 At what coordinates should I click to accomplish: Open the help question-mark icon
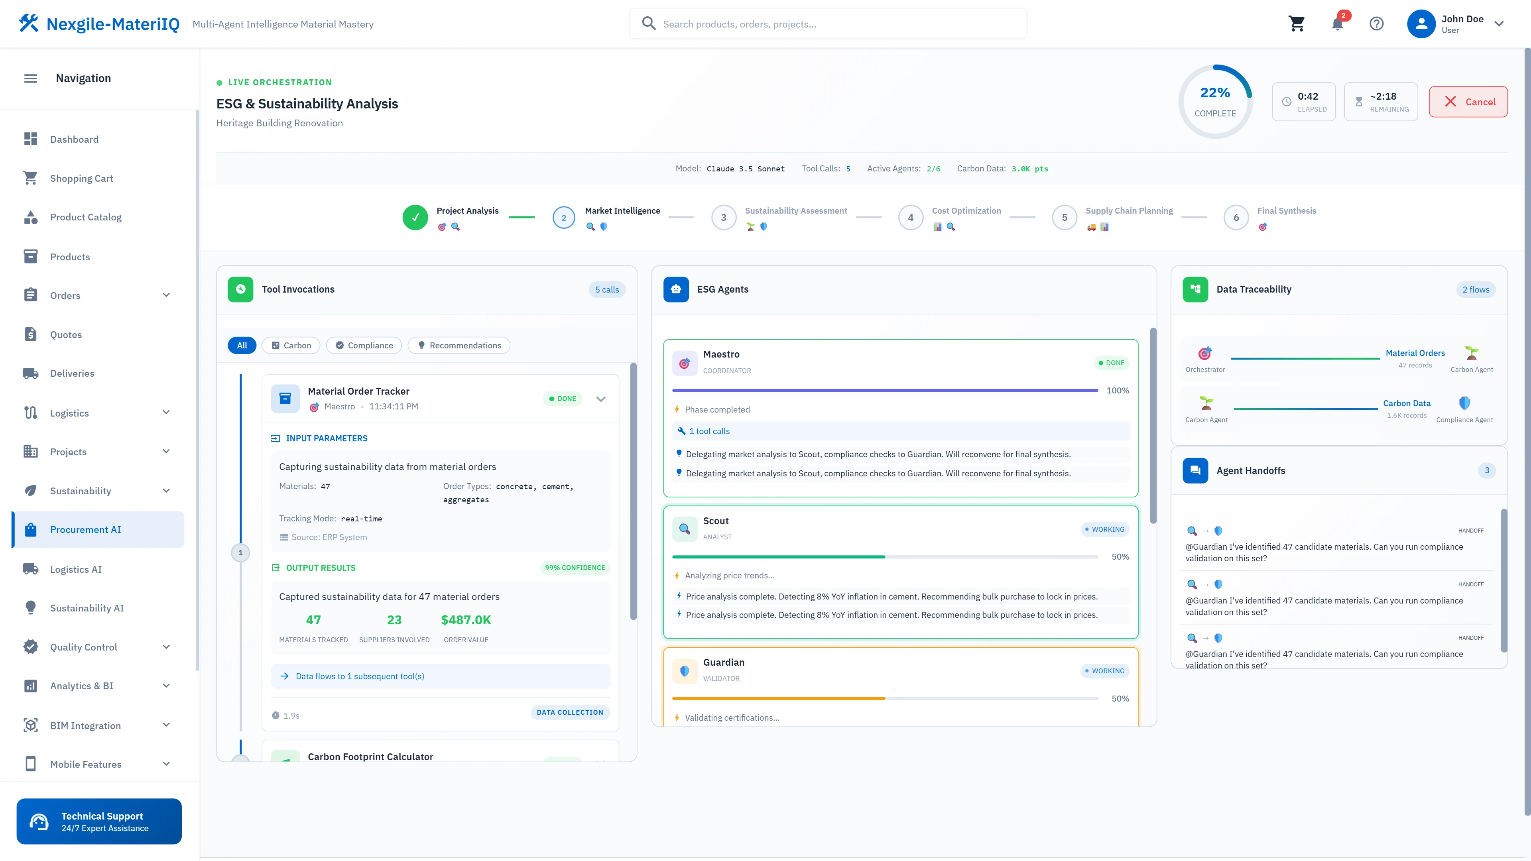click(1376, 24)
